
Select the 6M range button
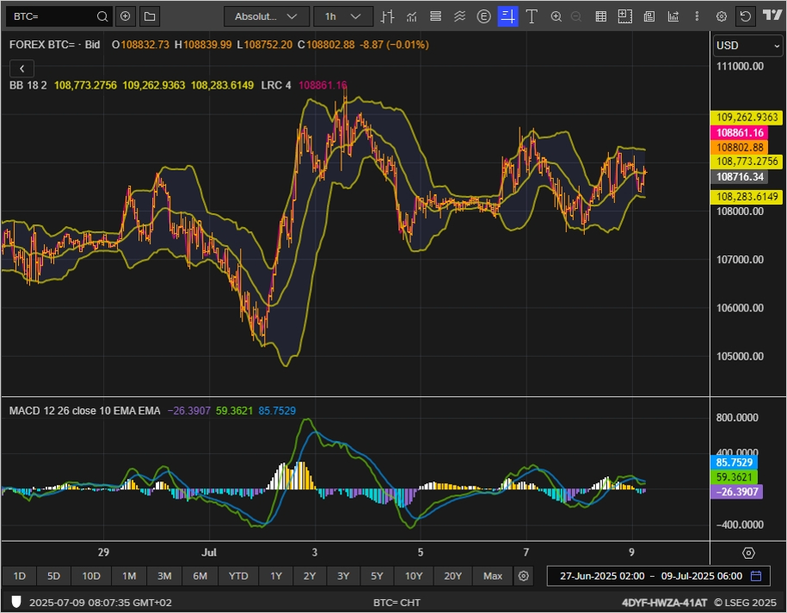[200, 576]
